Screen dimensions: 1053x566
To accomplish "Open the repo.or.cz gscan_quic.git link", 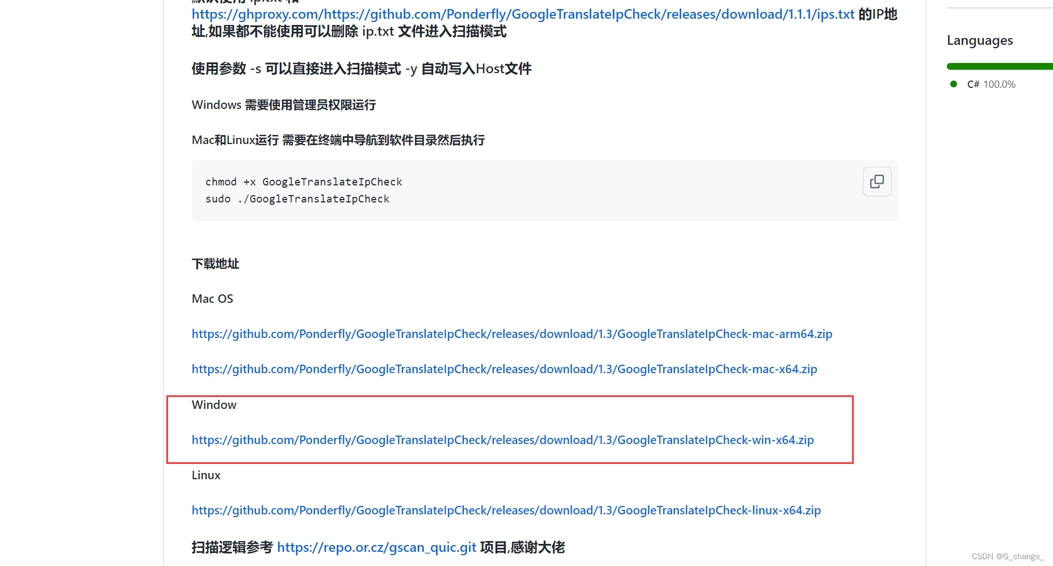I will point(377,547).
